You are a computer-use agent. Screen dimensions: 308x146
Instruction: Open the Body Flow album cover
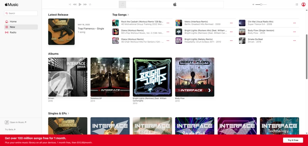coord(195,77)
